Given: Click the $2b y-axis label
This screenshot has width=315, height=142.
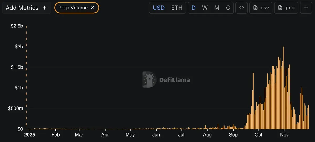Looking at the screenshot, I should 18,47.
